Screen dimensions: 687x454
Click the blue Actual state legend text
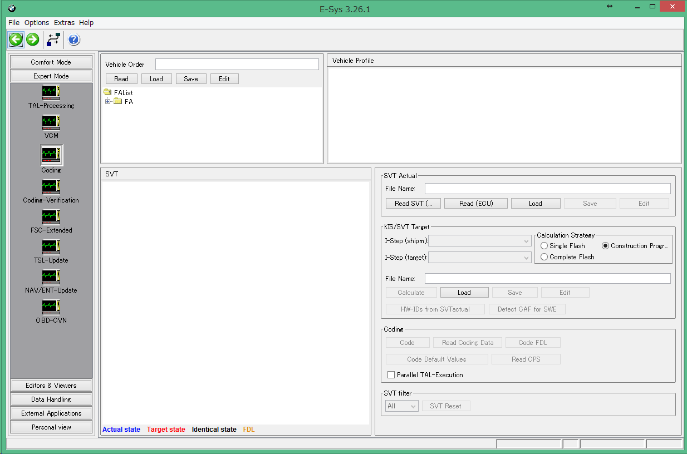click(121, 430)
